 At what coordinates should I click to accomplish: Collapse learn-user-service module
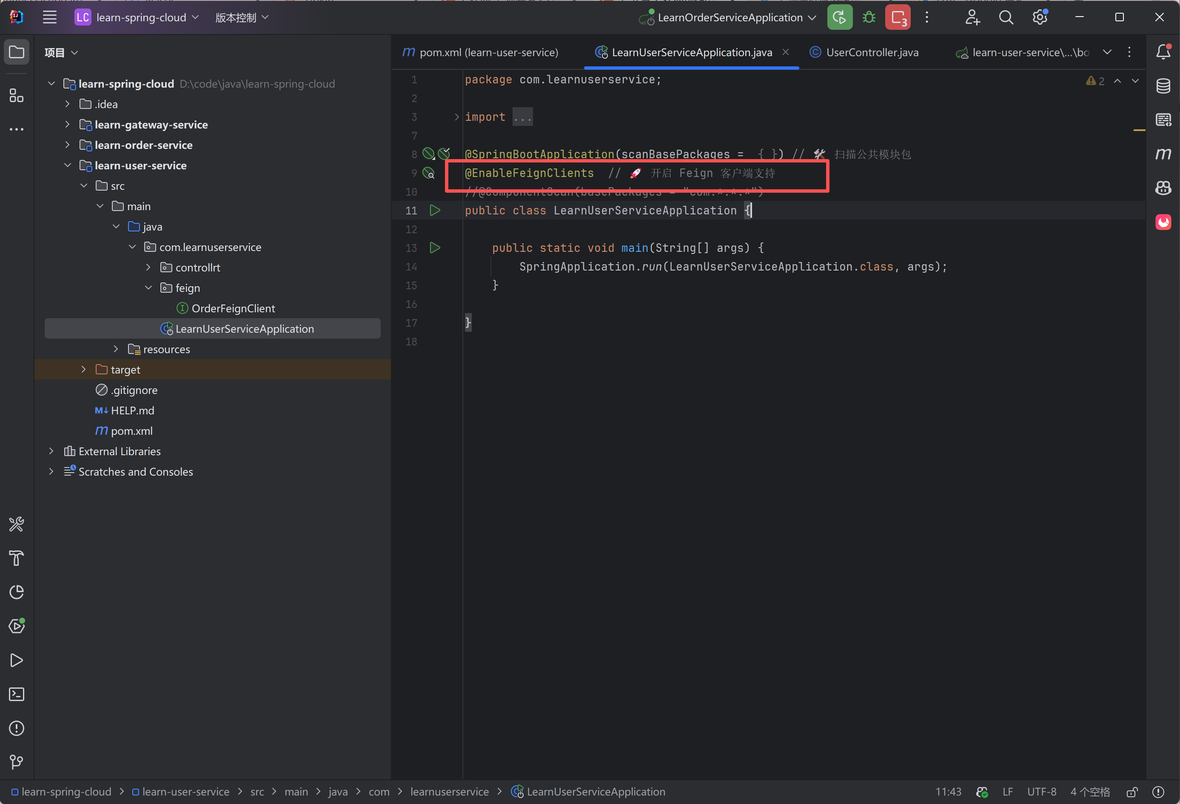point(68,165)
